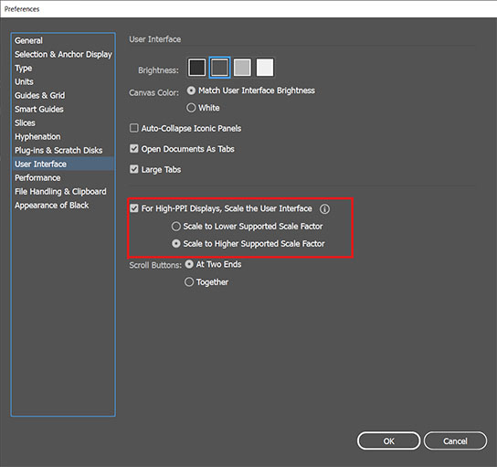Switch to Appearance of Black section
The height and width of the screenshot is (467, 497).
pos(52,206)
